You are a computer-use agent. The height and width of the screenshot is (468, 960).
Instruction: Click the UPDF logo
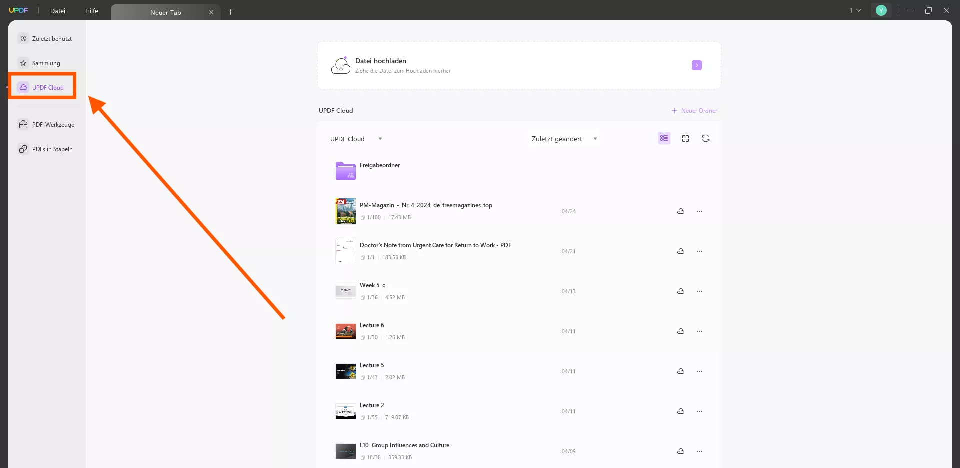19,10
